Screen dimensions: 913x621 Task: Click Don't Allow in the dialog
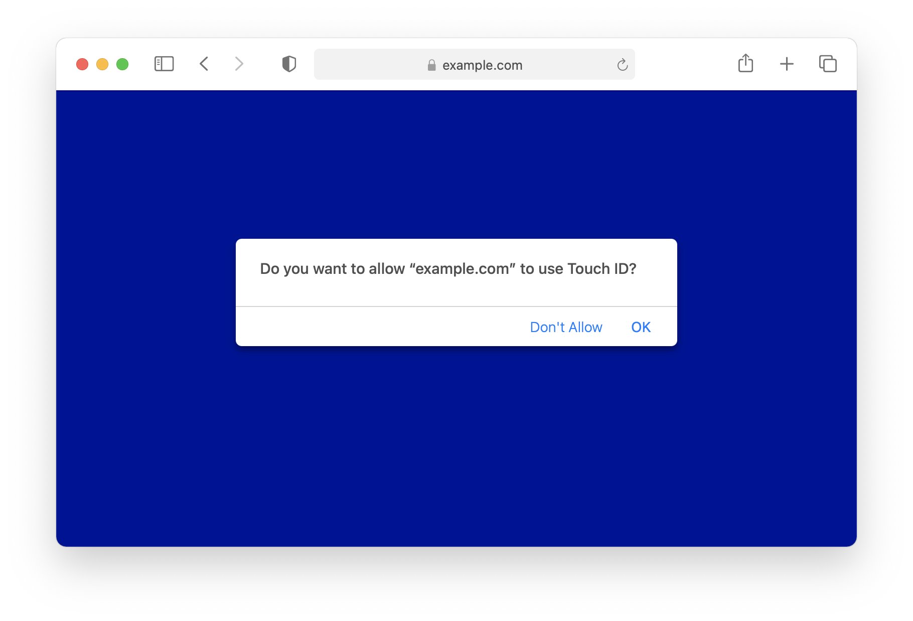(566, 327)
